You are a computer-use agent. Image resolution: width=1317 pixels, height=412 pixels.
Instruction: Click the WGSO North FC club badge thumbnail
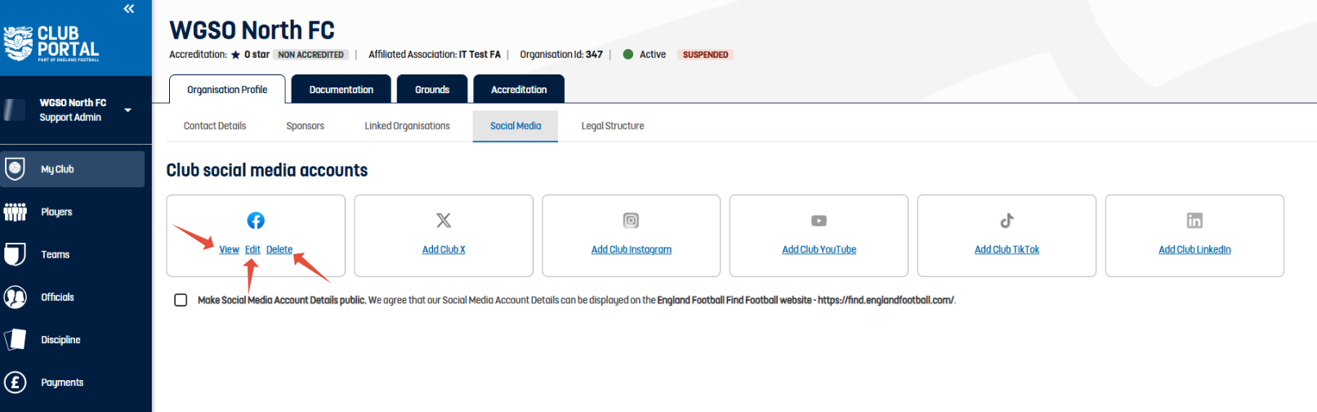[x=15, y=110]
